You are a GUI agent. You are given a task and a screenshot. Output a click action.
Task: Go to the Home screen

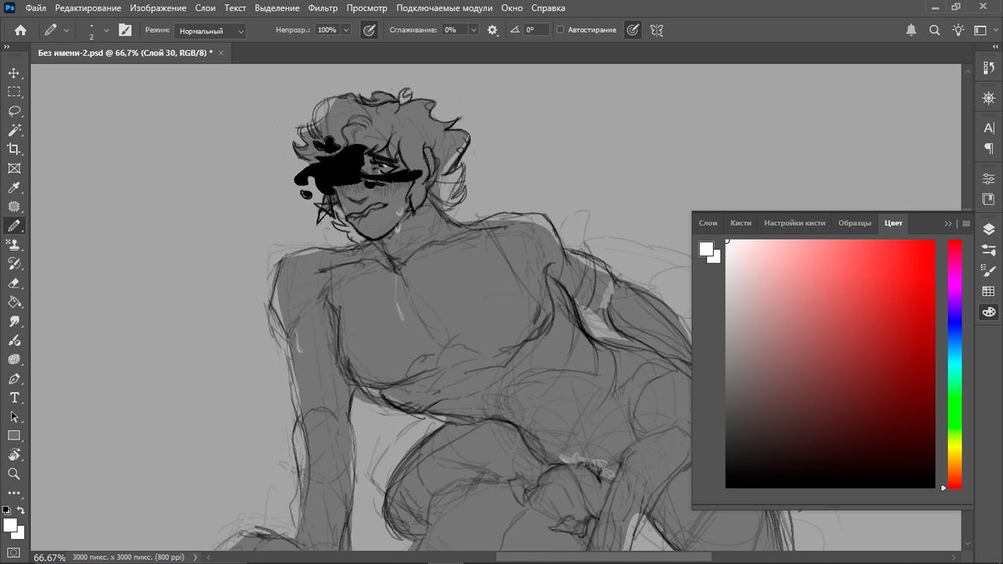tap(20, 30)
